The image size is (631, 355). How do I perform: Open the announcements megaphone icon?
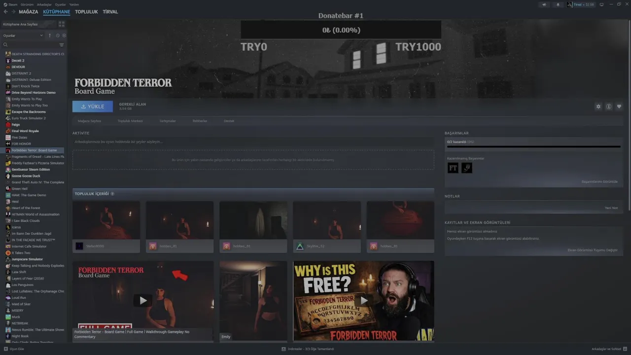click(x=544, y=4)
